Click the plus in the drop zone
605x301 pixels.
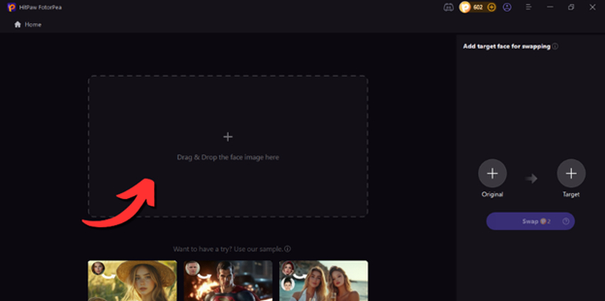point(228,136)
